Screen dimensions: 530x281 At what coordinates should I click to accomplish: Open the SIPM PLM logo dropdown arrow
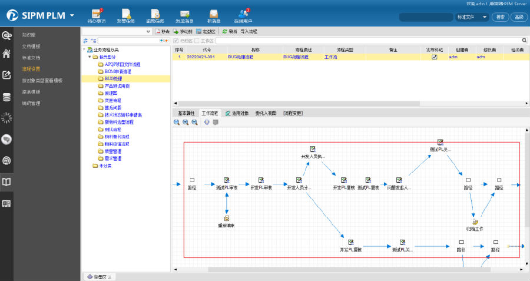(72, 15)
